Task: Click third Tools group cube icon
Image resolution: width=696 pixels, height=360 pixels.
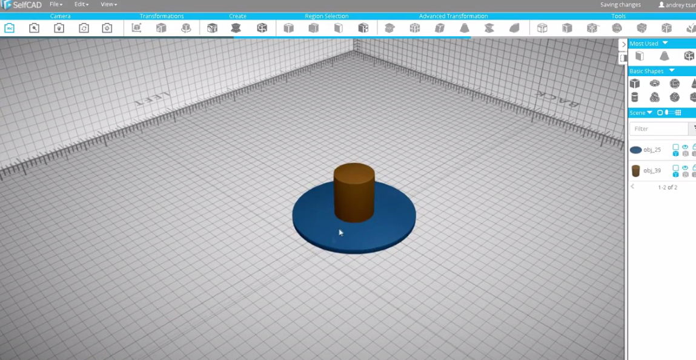Action: click(592, 28)
